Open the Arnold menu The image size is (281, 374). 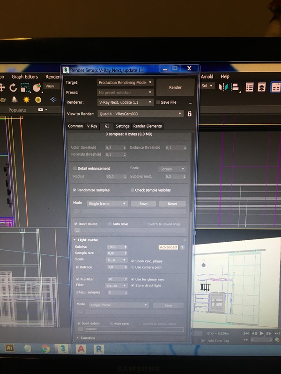207,76
